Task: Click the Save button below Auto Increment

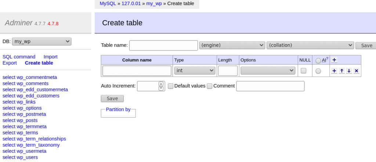Action: (x=112, y=98)
